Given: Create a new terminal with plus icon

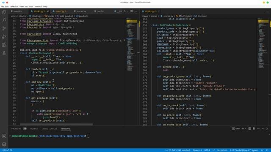Looking at the screenshot, I should click(x=243, y=128).
